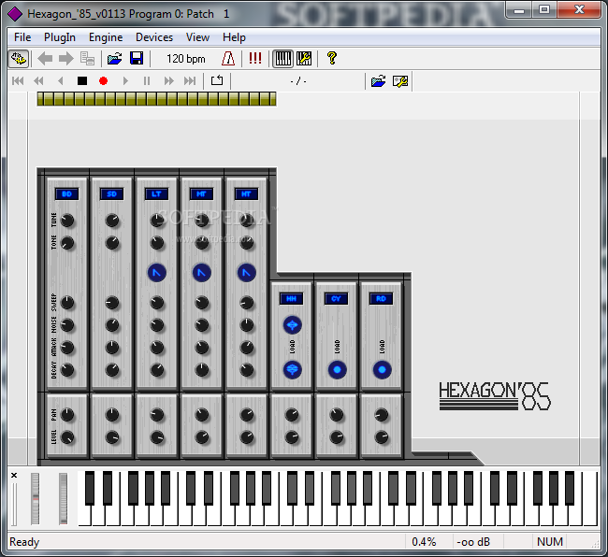Open keyboard configuration icon with wrench
Image resolution: width=608 pixels, height=557 pixels.
pos(304,59)
